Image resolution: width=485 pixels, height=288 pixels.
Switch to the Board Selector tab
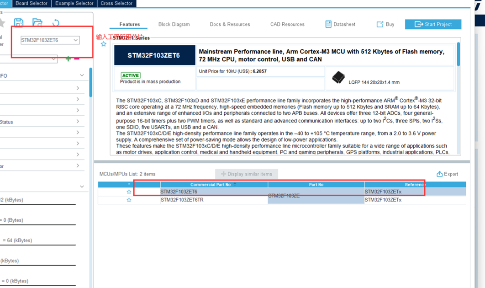31,3
